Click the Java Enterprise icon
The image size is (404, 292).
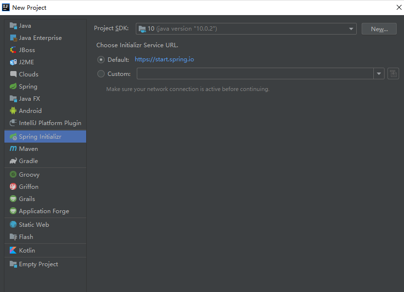click(x=13, y=38)
